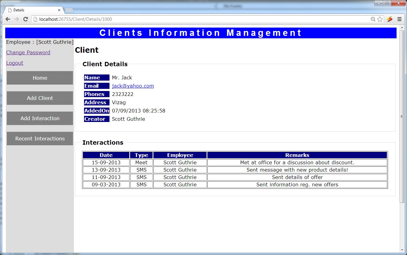This screenshot has height=255, width=407.
Task: Click the Type column header
Action: [141, 155]
